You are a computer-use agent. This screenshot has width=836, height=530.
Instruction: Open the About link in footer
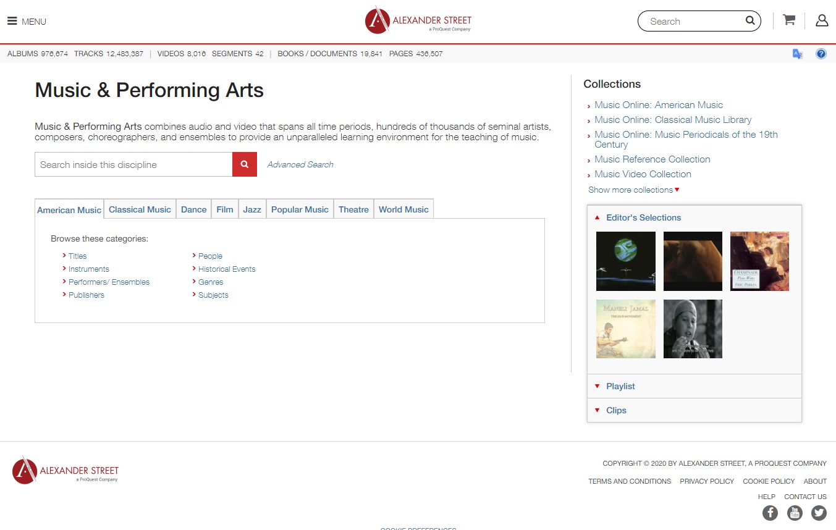[815, 481]
